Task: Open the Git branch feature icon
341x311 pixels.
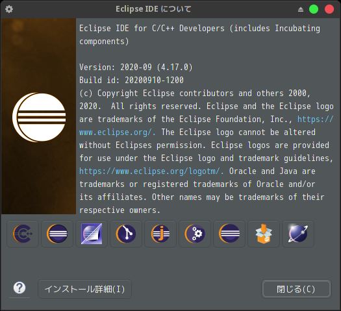Action: pyautogui.click(x=126, y=234)
